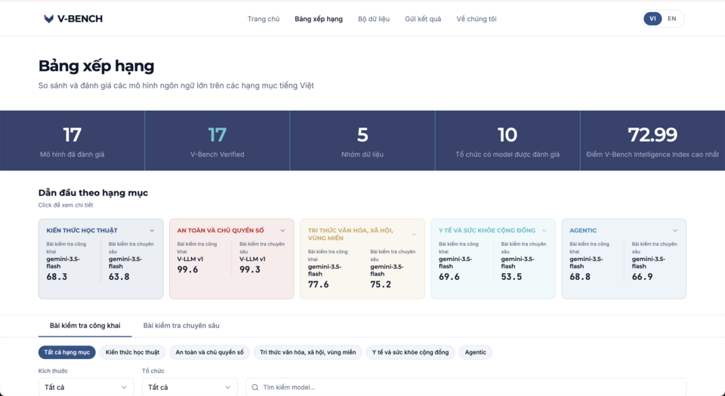Expand the An toàn và chủ quyền số chevron

click(282, 230)
